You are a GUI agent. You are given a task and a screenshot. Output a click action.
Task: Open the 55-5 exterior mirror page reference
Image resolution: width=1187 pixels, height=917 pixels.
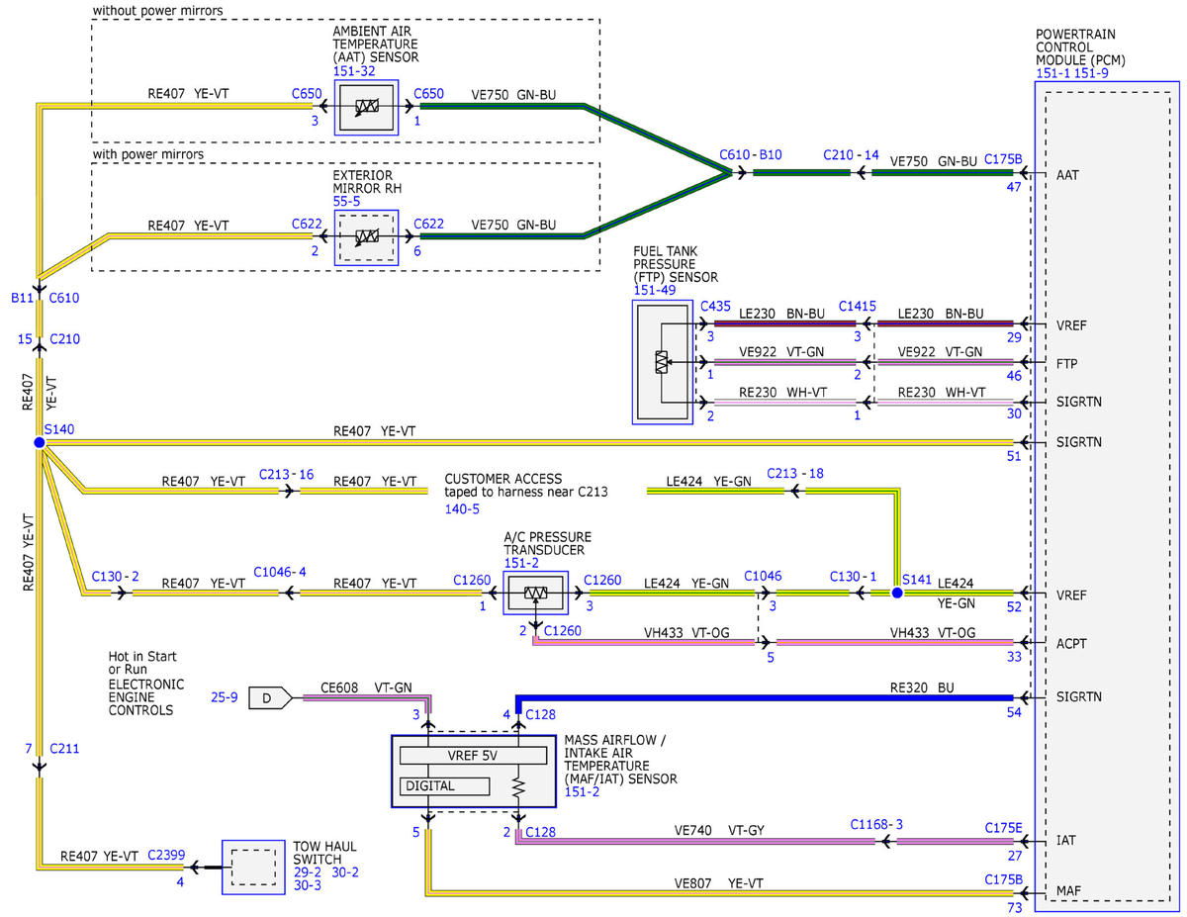click(x=346, y=201)
